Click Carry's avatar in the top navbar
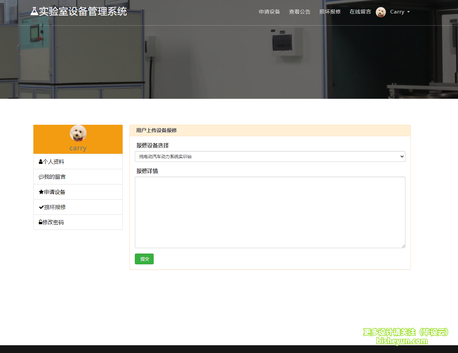The height and width of the screenshot is (353, 458). pos(381,12)
